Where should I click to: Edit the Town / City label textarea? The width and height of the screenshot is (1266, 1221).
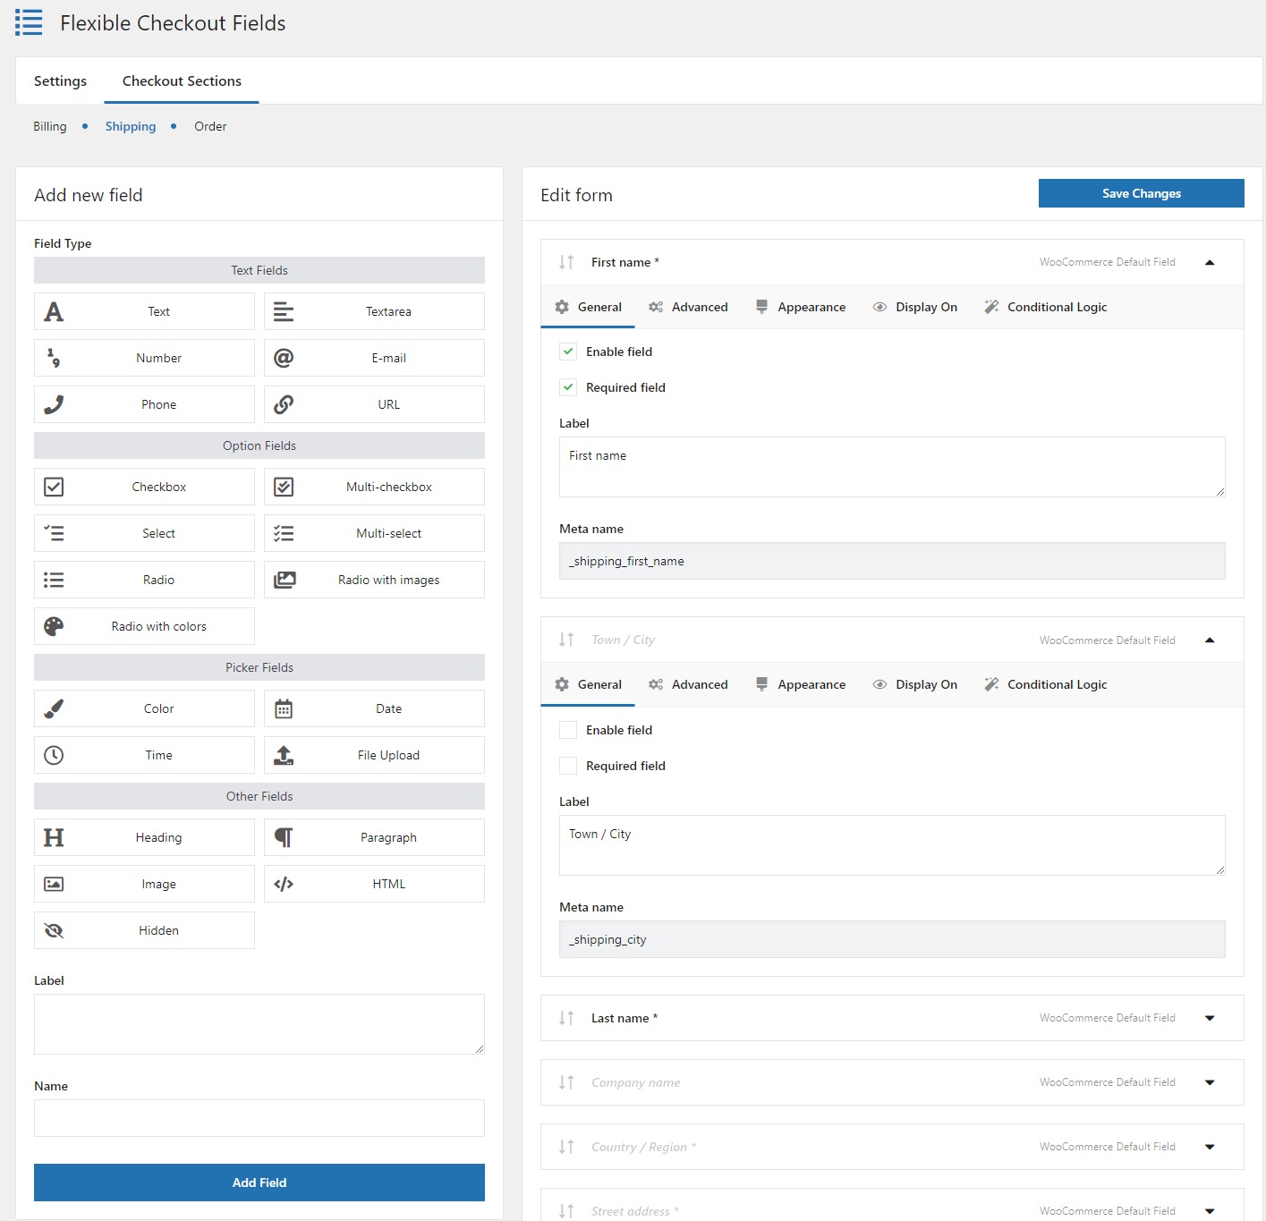(x=892, y=845)
